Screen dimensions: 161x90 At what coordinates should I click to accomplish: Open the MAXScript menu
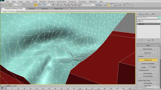point(93,1)
